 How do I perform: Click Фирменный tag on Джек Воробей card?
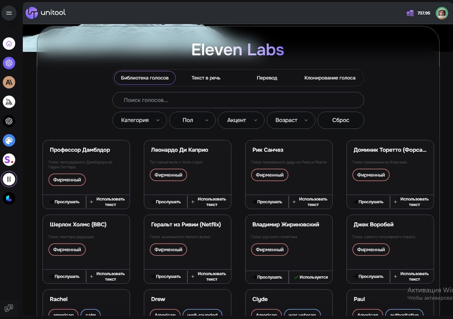(371, 250)
